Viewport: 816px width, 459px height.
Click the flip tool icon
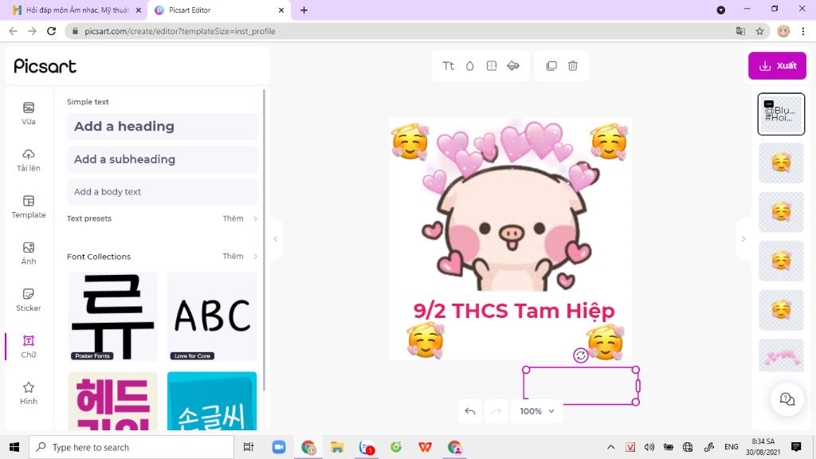pyautogui.click(x=513, y=65)
